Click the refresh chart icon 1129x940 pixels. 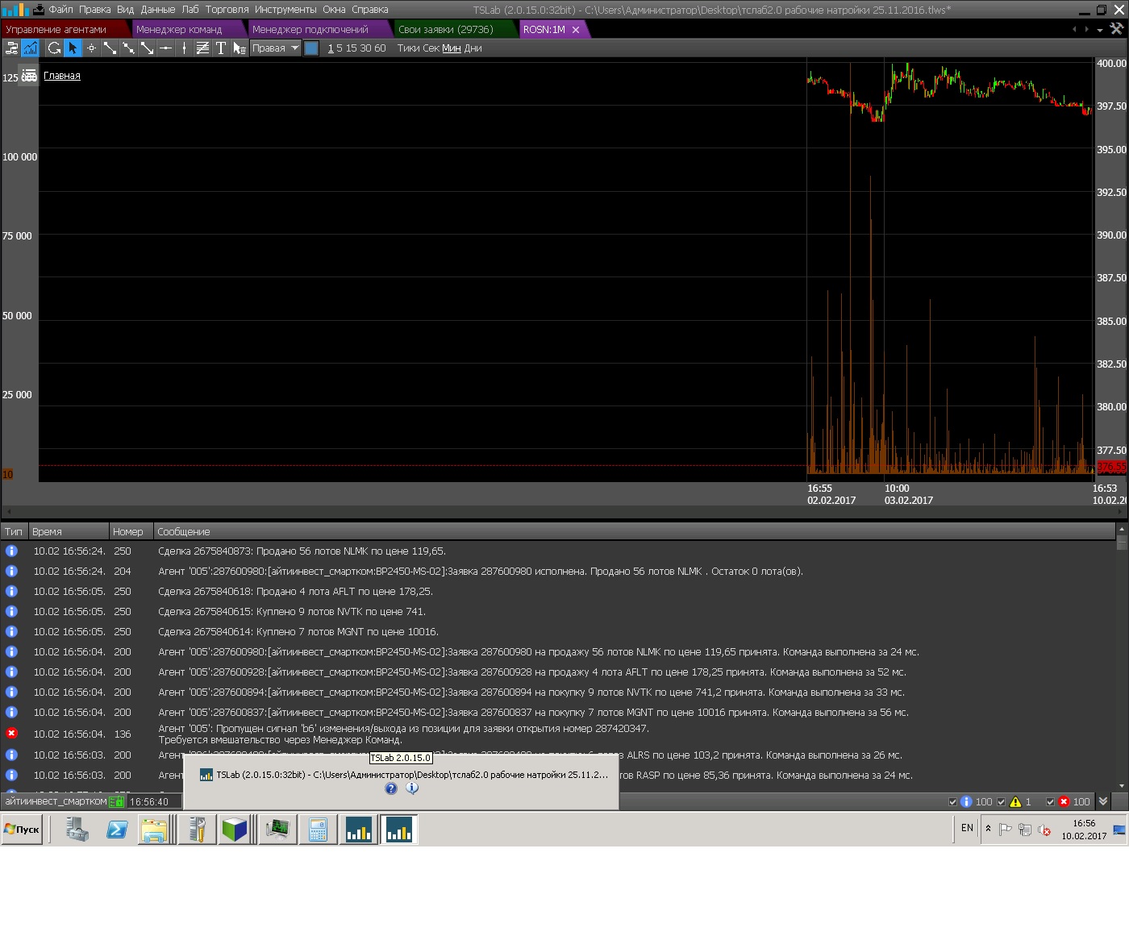click(x=54, y=48)
